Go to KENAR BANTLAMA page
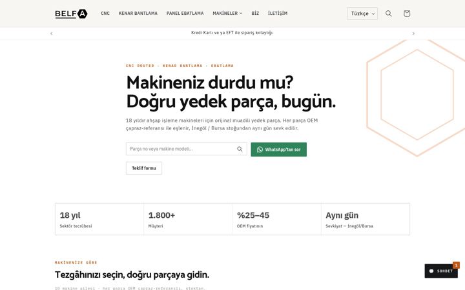 click(x=138, y=14)
